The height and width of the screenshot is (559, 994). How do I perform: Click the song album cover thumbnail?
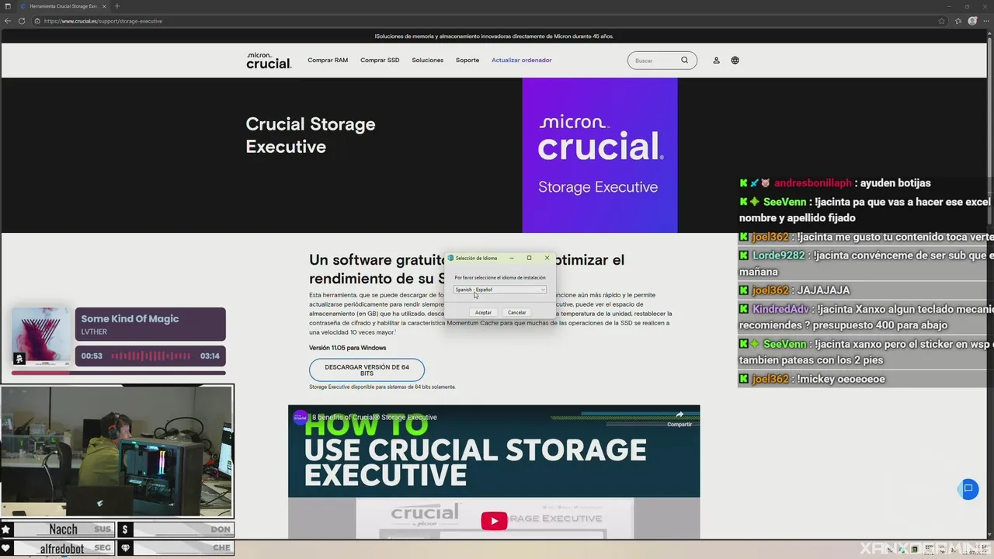[41, 337]
